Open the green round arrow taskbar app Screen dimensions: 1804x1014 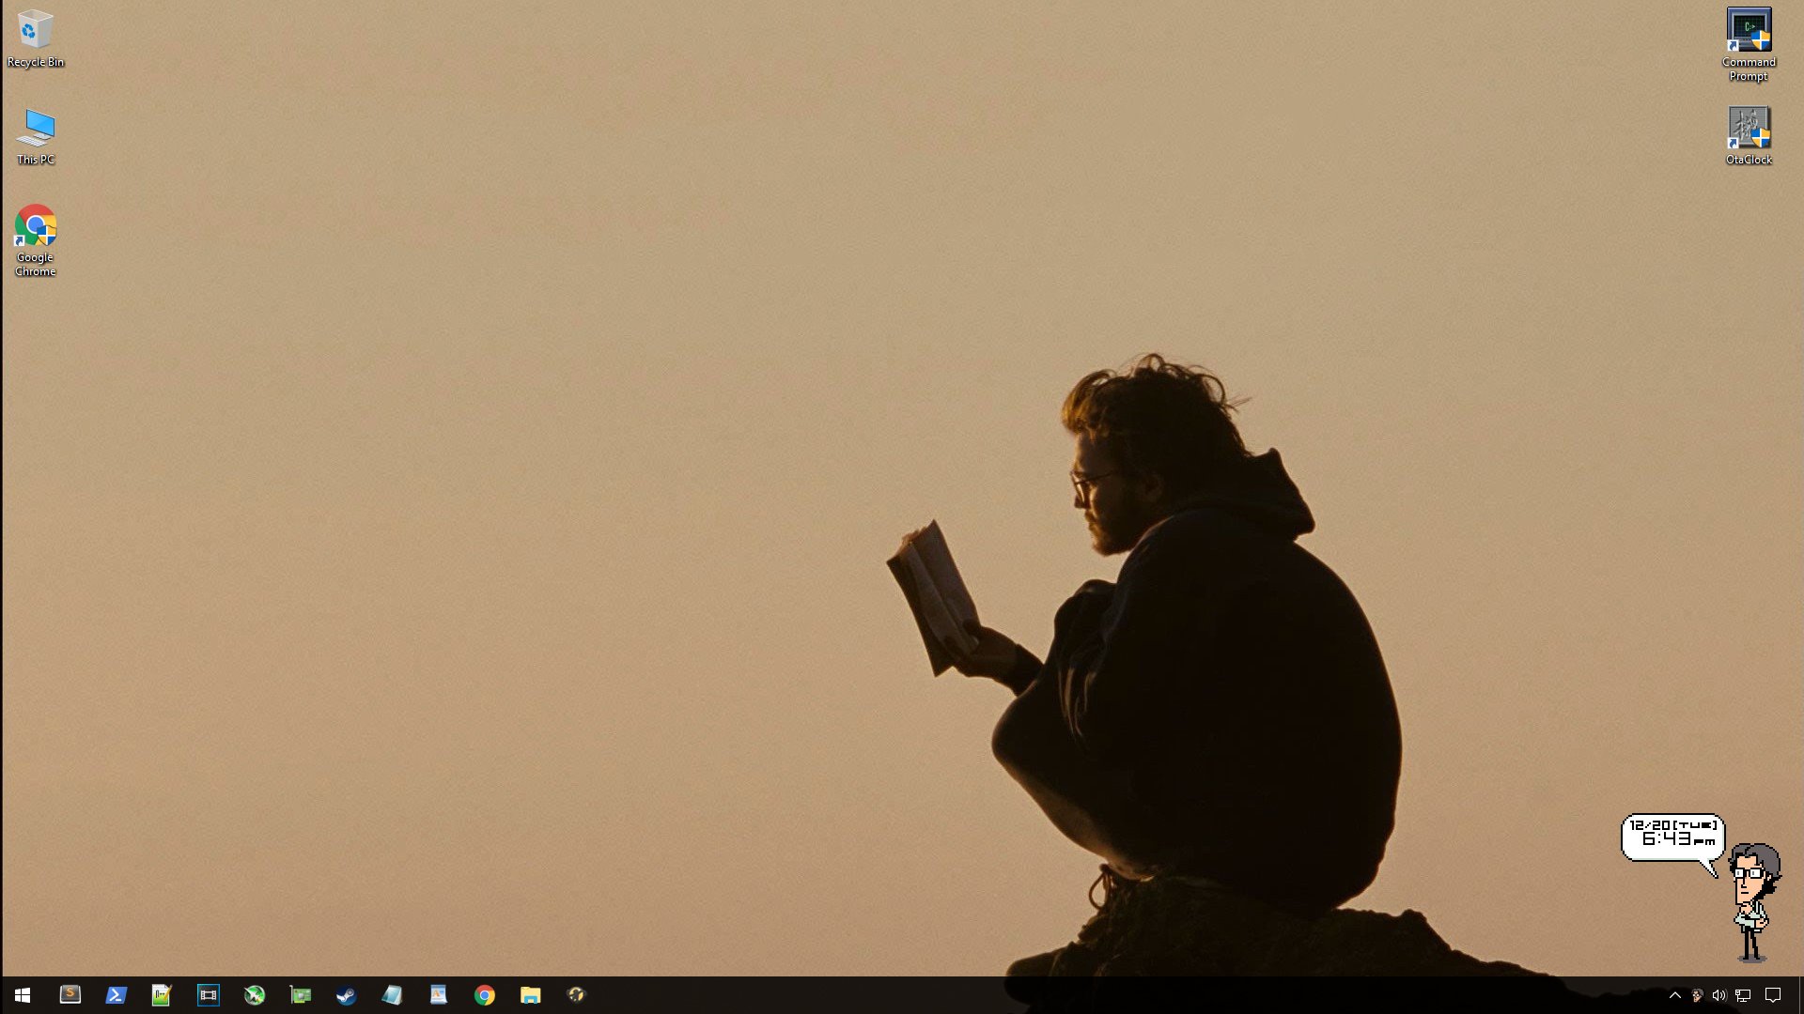click(254, 995)
